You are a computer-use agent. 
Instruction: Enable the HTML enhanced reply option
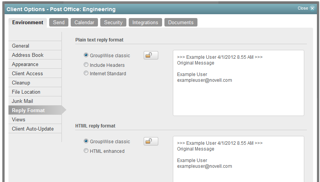(86, 151)
